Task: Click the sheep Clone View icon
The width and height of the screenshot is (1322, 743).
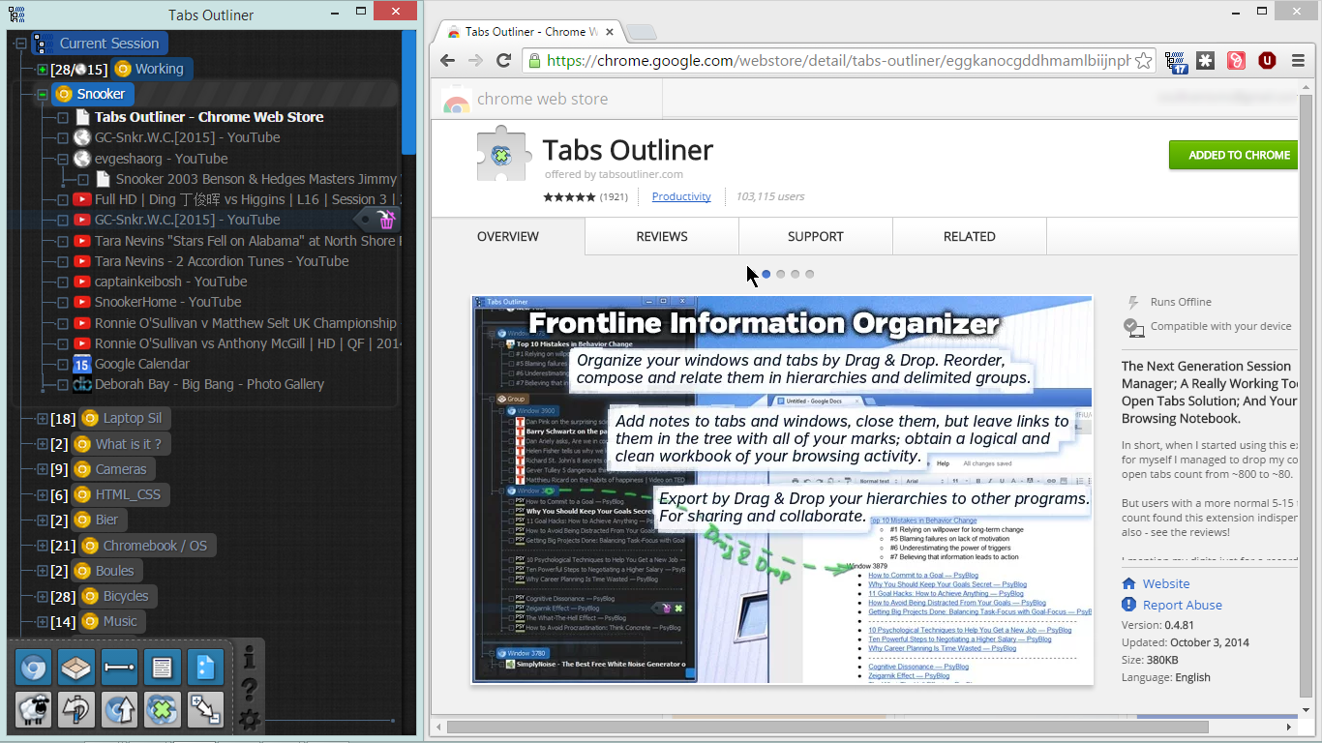Action: tap(33, 710)
